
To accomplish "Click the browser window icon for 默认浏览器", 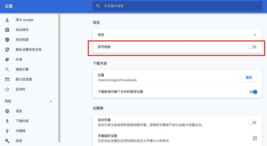I will pos(7,79).
